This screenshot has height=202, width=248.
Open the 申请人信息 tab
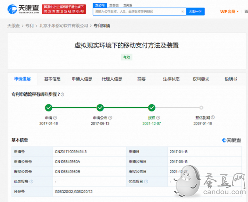pos(82,79)
